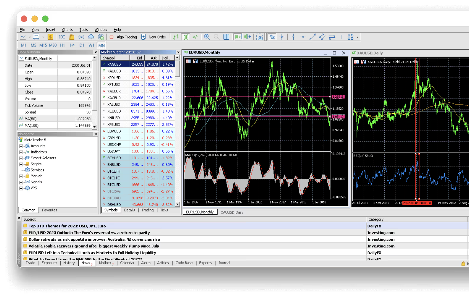Expand the Accounts node in Navigator
Viewport: 469px width, 297px height.
coord(21,146)
